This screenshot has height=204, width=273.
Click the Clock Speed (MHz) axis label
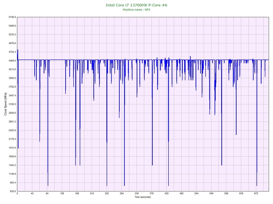click(6, 104)
